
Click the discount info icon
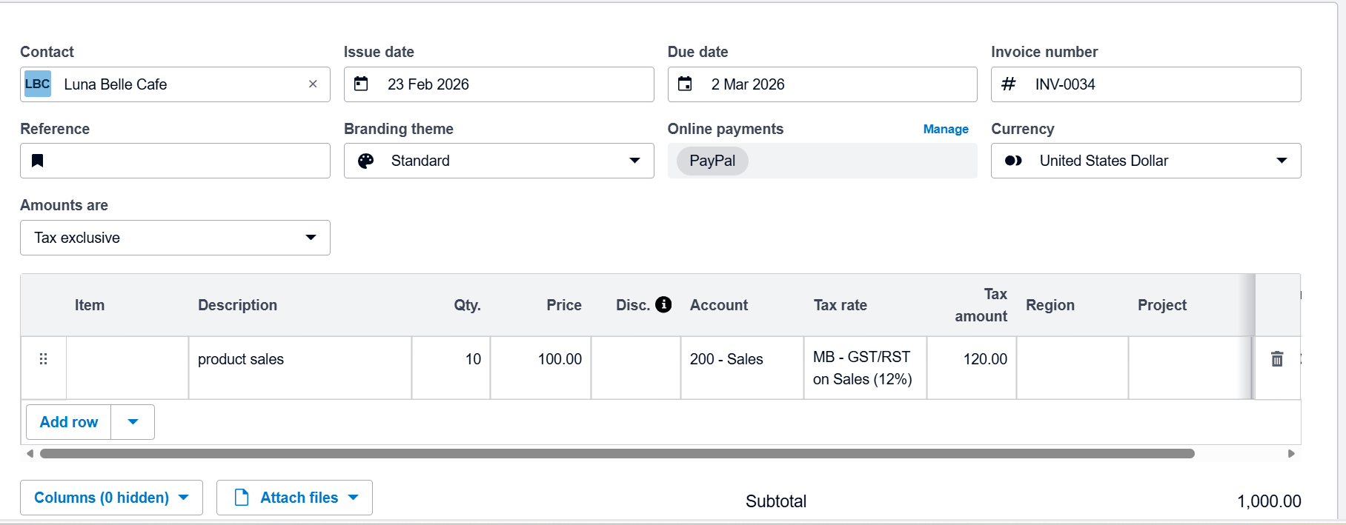(x=663, y=304)
